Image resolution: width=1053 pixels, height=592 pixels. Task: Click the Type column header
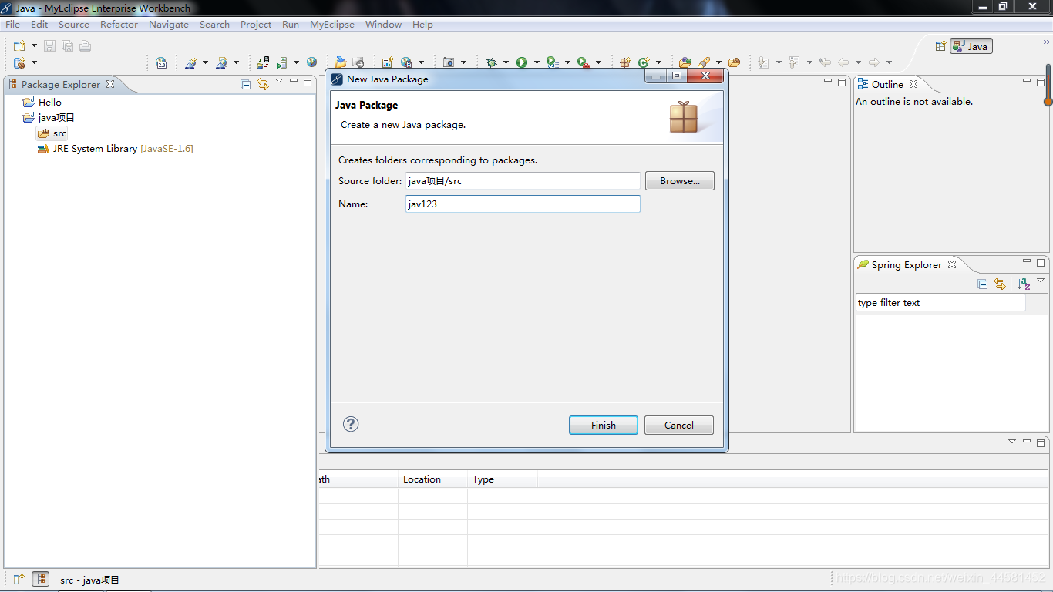tap(502, 479)
